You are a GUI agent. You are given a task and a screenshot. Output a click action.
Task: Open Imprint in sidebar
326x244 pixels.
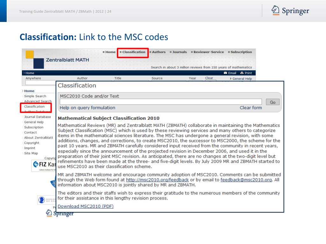coord(30,148)
